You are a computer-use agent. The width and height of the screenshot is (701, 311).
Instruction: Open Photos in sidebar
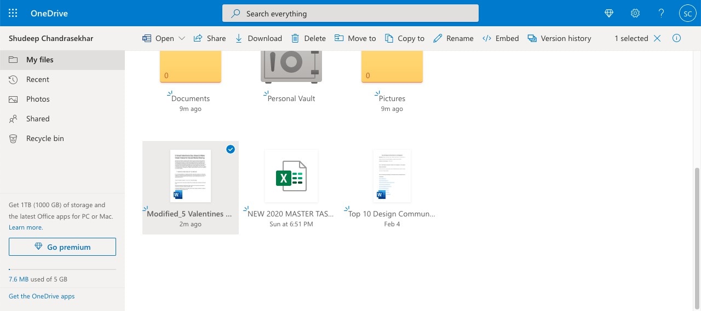[x=62, y=99]
